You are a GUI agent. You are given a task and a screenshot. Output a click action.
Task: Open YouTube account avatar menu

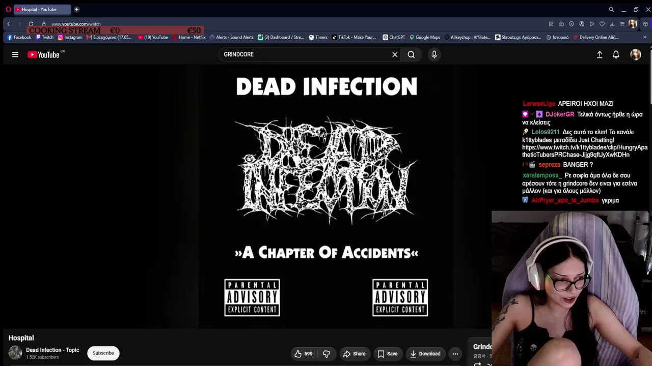pyautogui.click(x=636, y=54)
